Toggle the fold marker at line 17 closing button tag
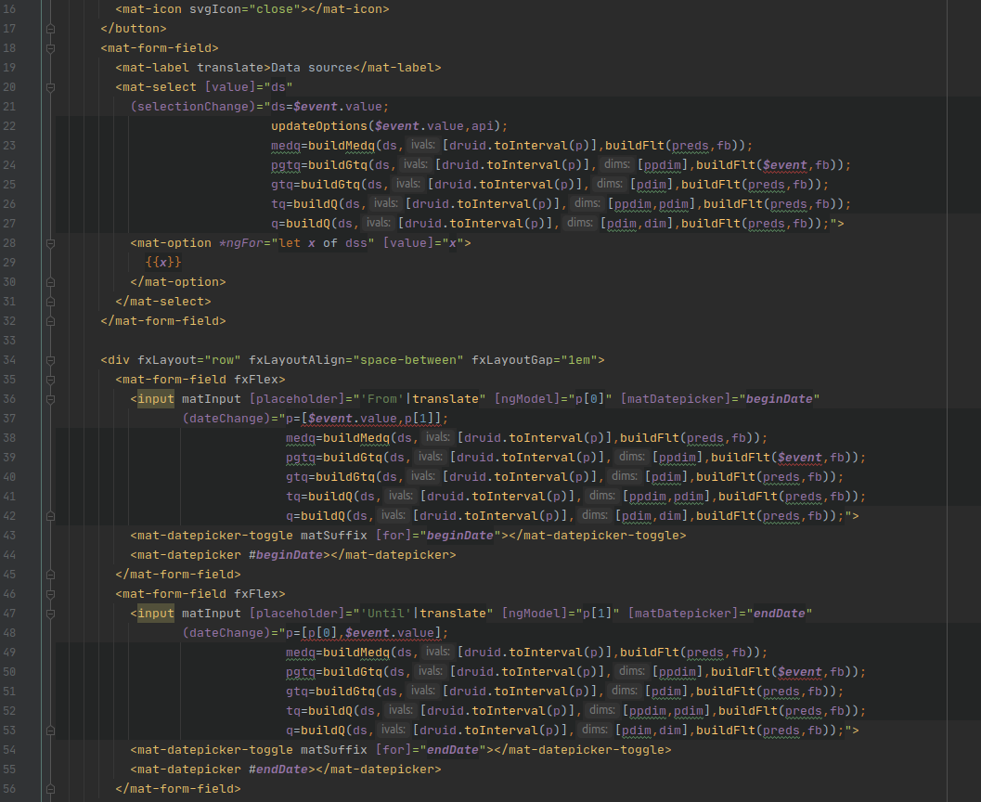981x802 pixels. coord(51,29)
